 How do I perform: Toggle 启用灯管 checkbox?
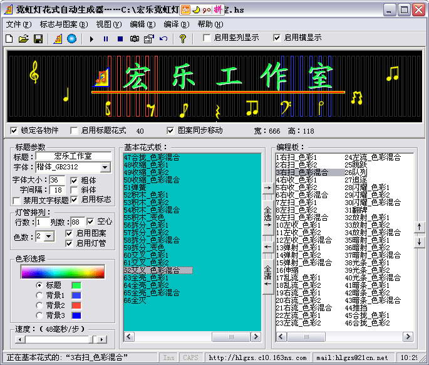tap(69, 243)
